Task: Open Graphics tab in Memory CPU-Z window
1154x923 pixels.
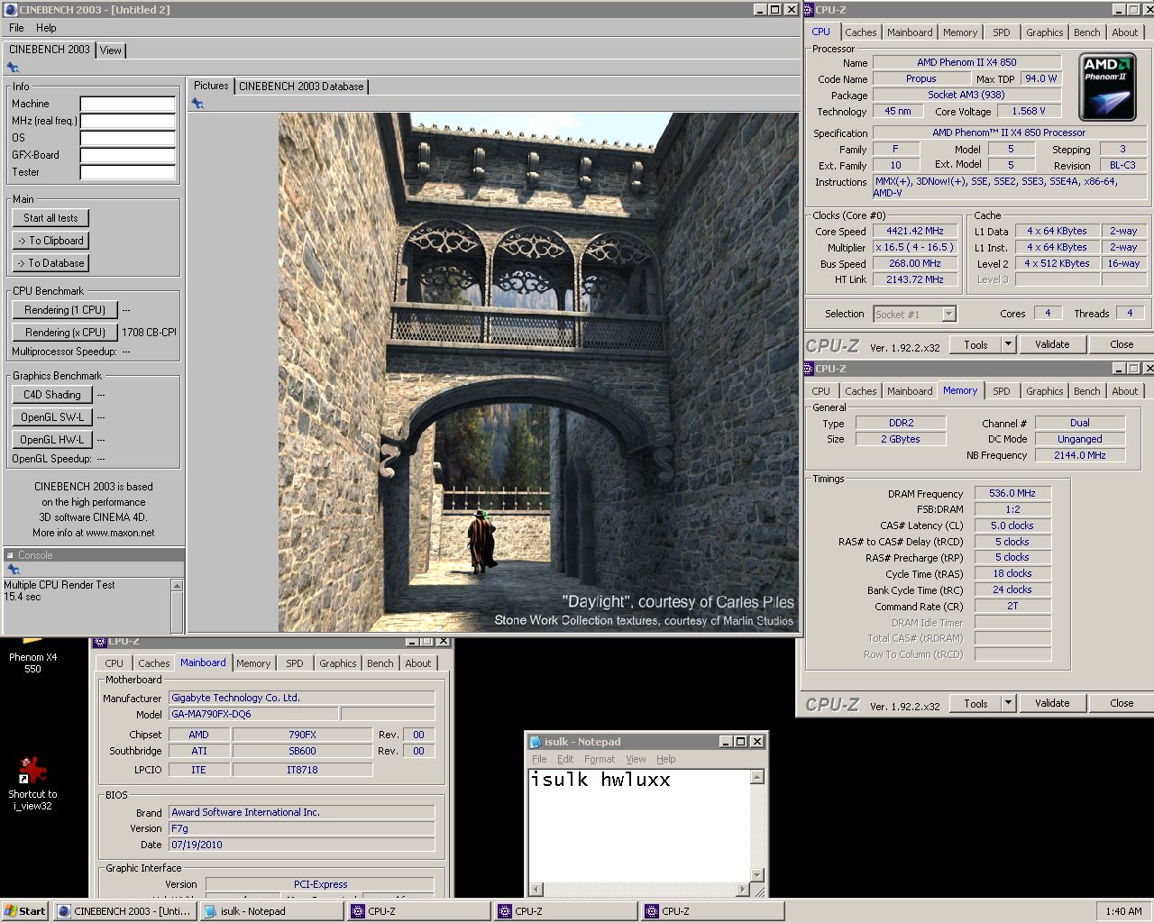Action: (1044, 391)
